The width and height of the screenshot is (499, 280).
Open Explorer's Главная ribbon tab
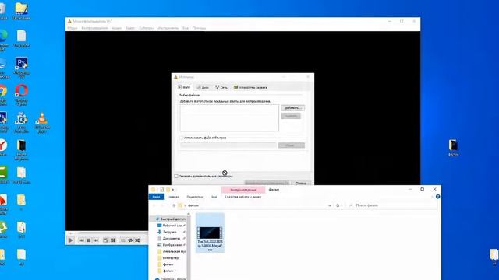pyautogui.click(x=173, y=197)
